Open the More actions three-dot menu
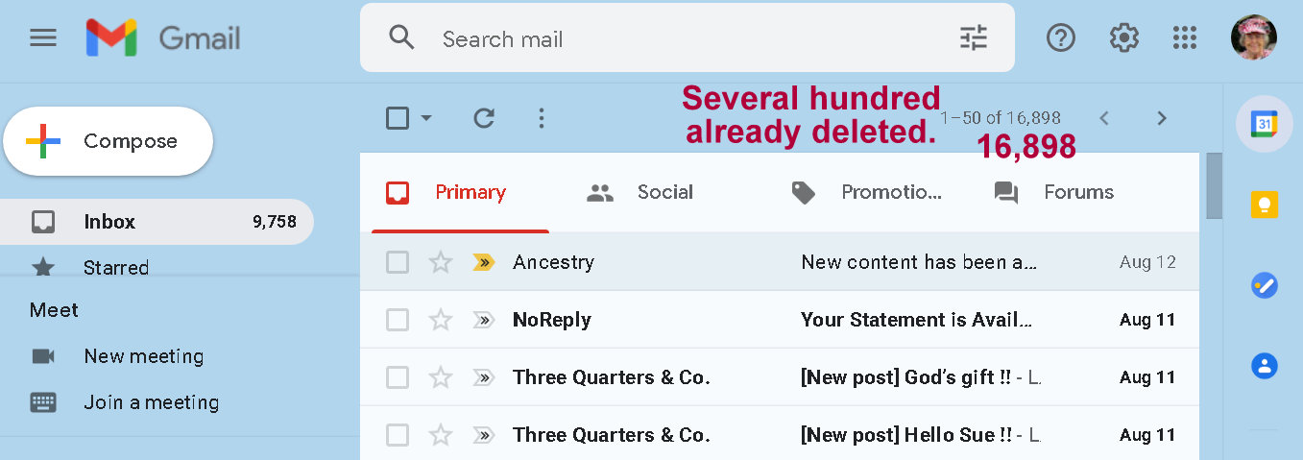The height and width of the screenshot is (460, 1303). pos(542,118)
